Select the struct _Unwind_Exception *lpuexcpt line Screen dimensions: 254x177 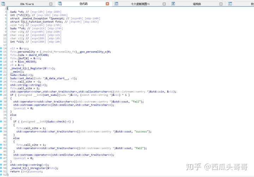point(55,18)
